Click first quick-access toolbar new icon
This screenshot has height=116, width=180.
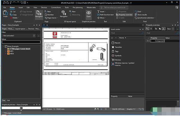4,2
